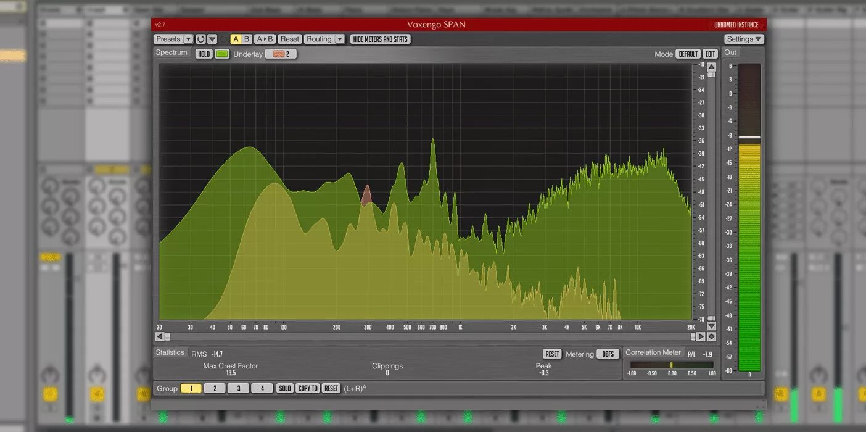Click Hide Meters and Stats
Image resolution: width=866 pixels, height=432 pixels.
click(x=381, y=39)
